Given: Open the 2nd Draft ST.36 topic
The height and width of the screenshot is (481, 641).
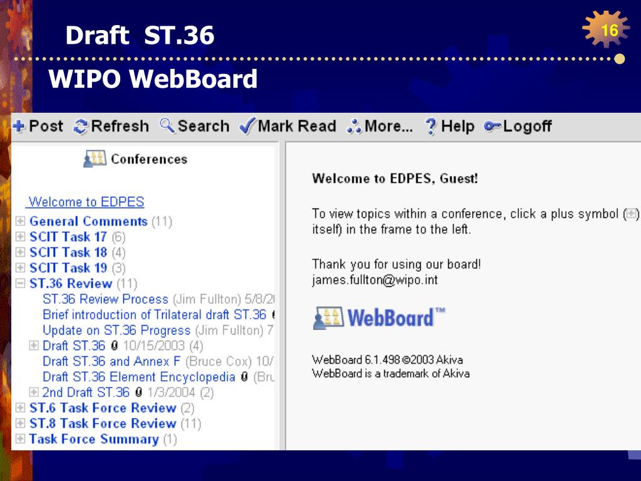Looking at the screenshot, I should [x=86, y=392].
